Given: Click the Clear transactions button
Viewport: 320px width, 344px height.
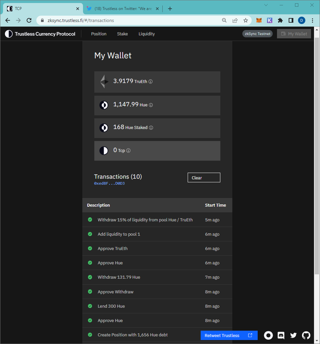Looking at the screenshot, I should coord(204,177).
